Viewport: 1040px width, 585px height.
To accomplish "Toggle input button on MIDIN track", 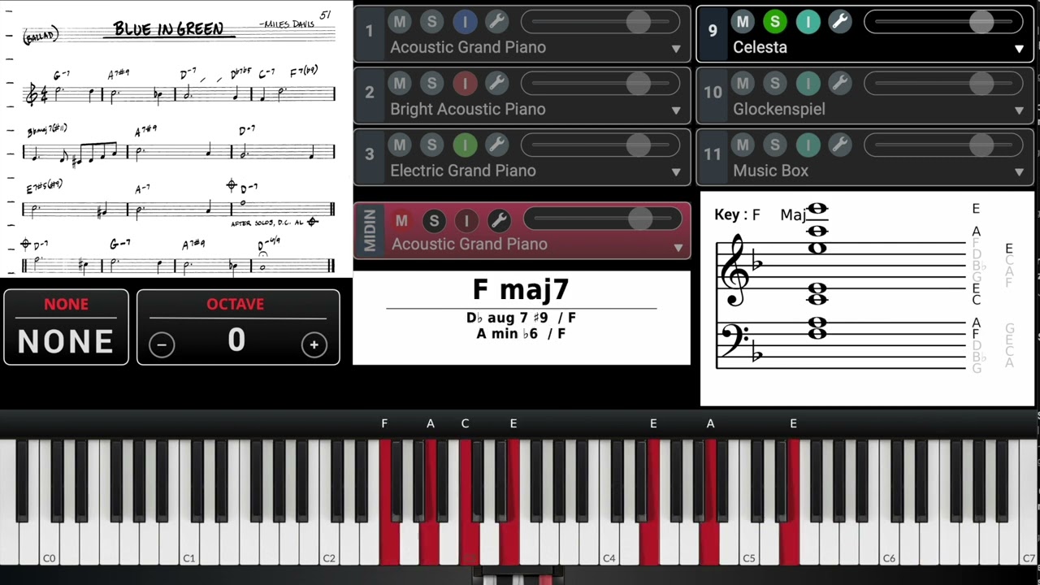I will click(x=466, y=220).
